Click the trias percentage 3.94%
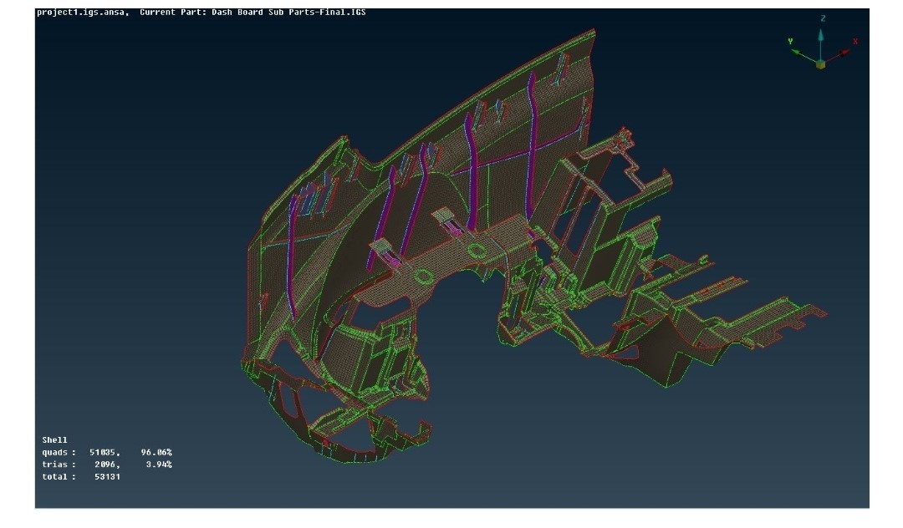Screen dimensions: 903x528 coord(159,464)
